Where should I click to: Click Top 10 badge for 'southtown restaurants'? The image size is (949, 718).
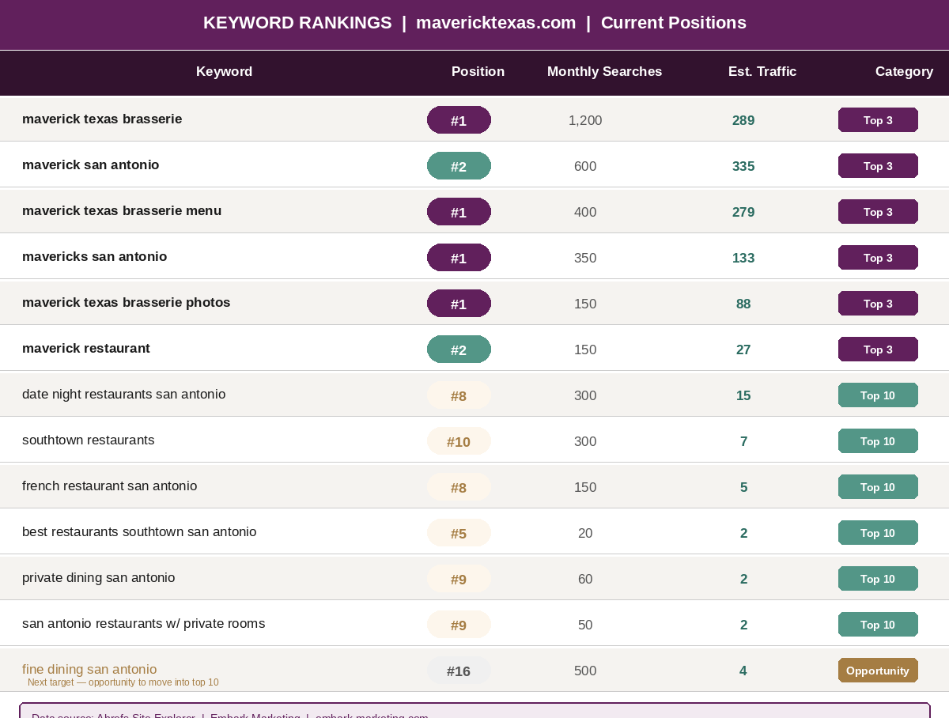click(878, 441)
